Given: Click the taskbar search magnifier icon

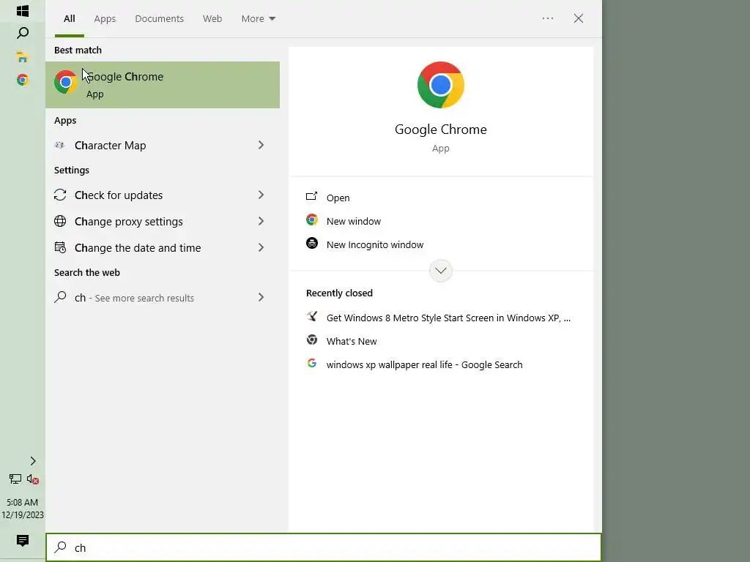Looking at the screenshot, I should click(x=23, y=33).
